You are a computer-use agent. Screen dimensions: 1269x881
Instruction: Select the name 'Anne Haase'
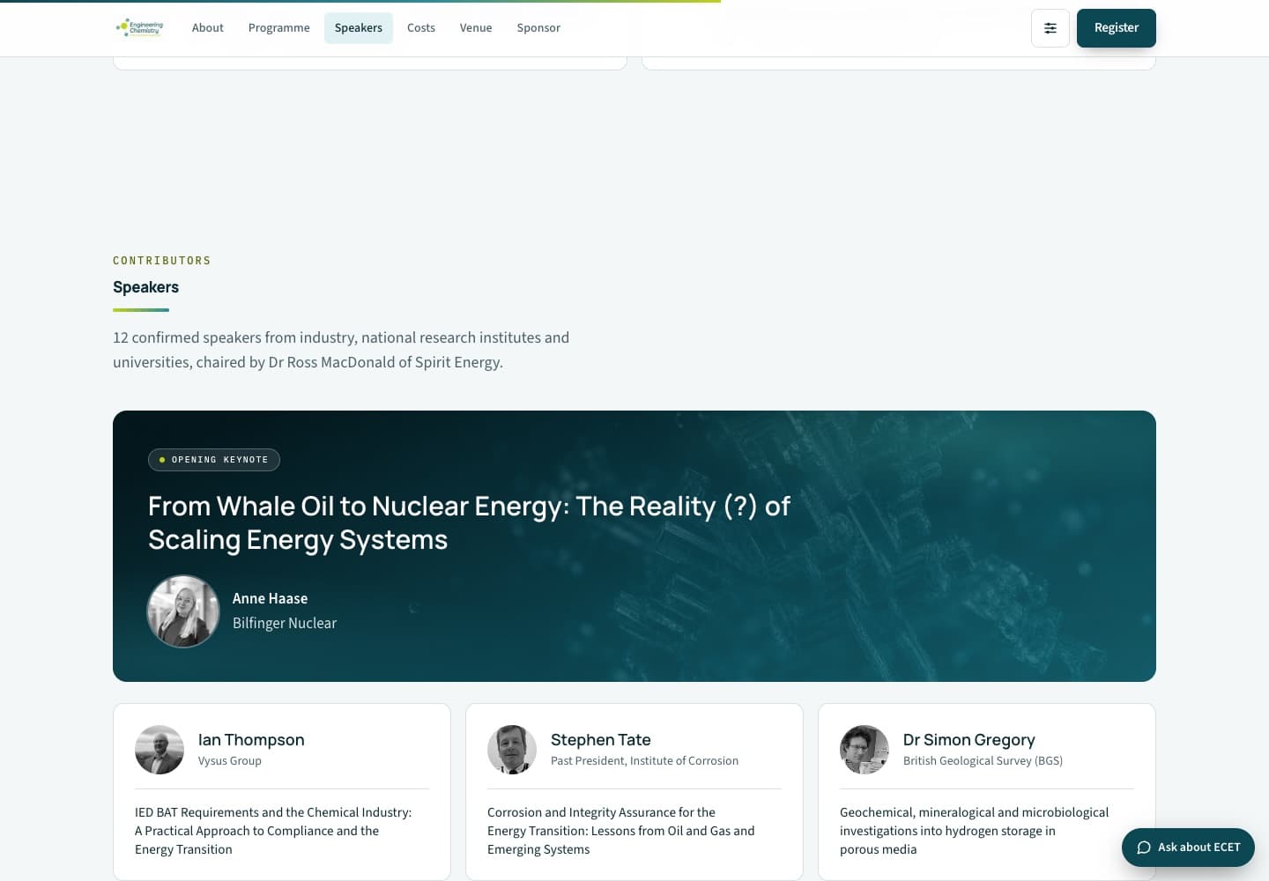(x=270, y=598)
